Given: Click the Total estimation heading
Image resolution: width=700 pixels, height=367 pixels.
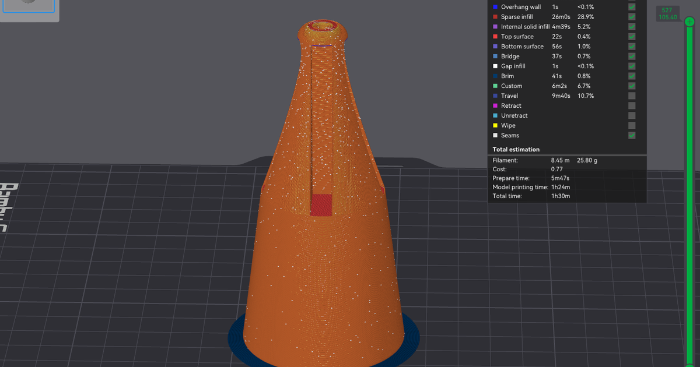Looking at the screenshot, I should (516, 150).
